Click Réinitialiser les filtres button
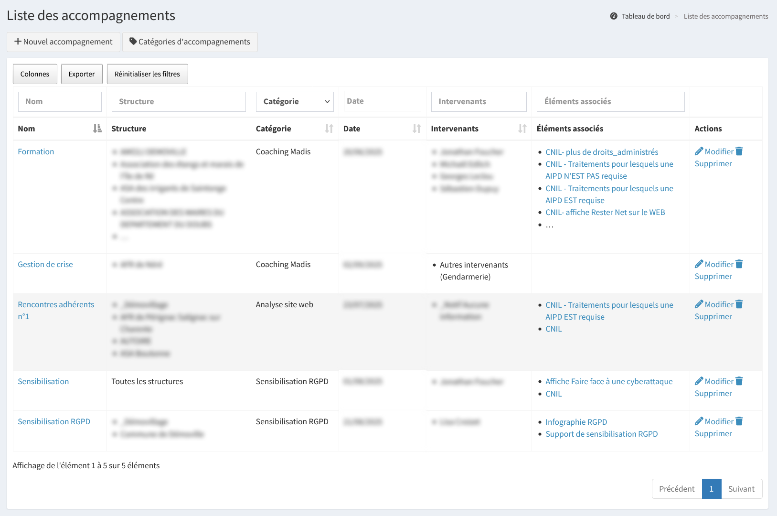Screen dimensions: 777x516 tap(147, 74)
